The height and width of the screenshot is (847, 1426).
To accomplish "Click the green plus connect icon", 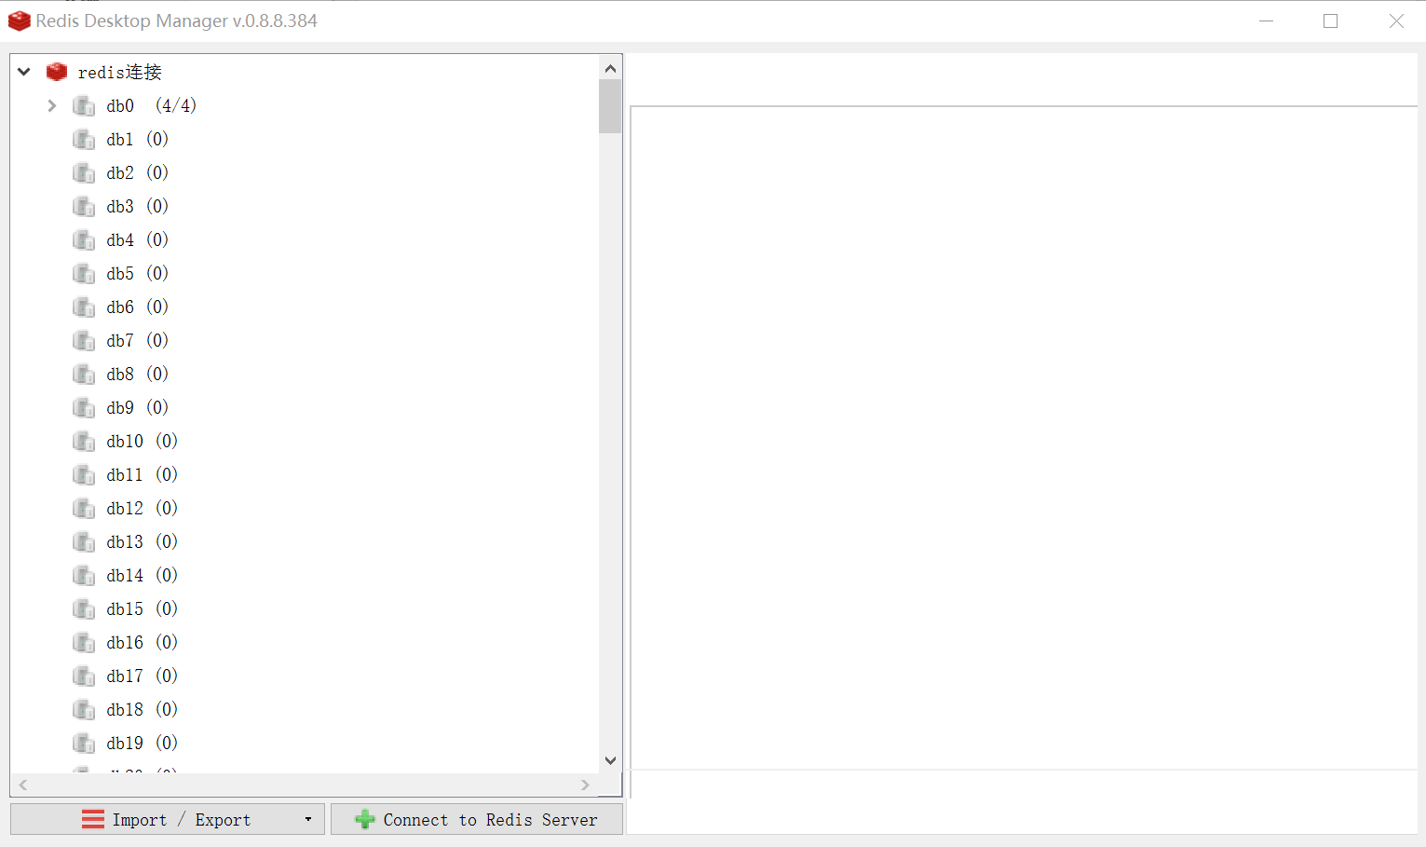I will [365, 819].
